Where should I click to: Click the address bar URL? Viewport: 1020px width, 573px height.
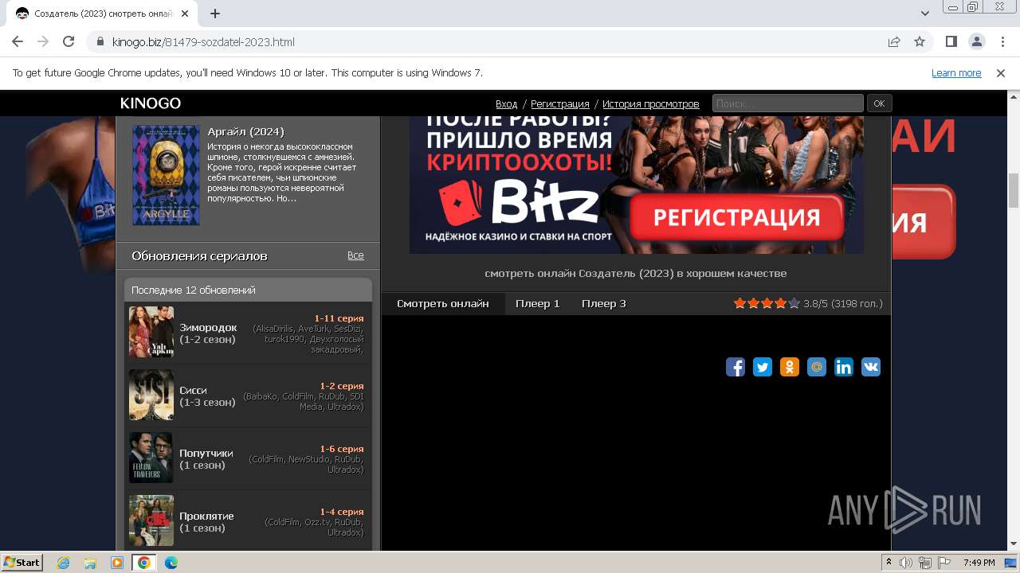coord(203,42)
